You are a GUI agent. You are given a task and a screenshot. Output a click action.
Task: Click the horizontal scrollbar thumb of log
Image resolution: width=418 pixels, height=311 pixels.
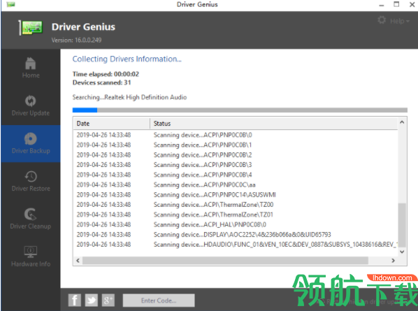(x=225, y=261)
